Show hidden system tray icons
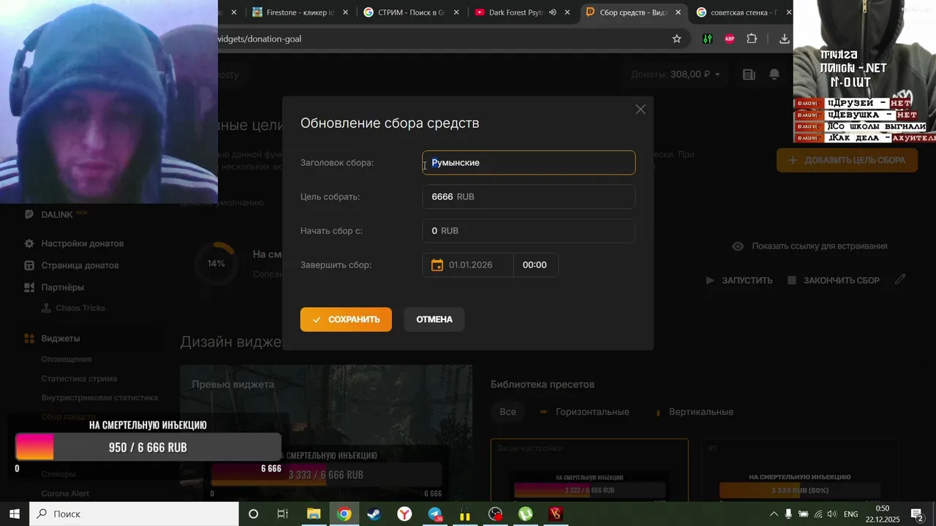This screenshot has width=936, height=526. [x=774, y=514]
